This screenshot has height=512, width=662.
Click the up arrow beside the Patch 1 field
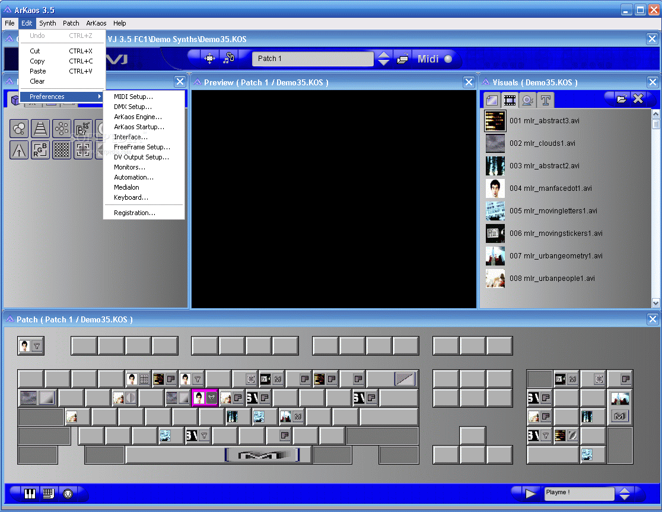[383, 55]
